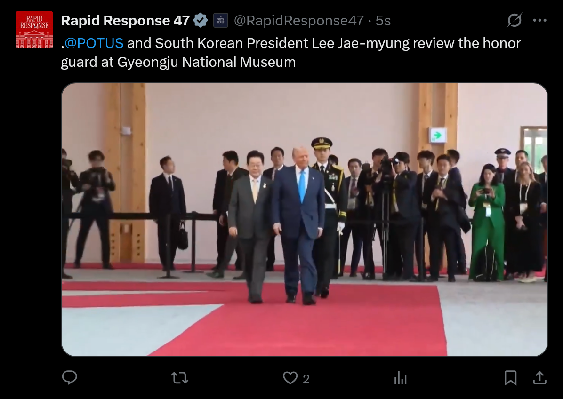
Task: Click the reply speech bubble icon
Action: coord(69,377)
